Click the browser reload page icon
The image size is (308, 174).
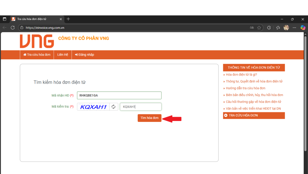13,28
